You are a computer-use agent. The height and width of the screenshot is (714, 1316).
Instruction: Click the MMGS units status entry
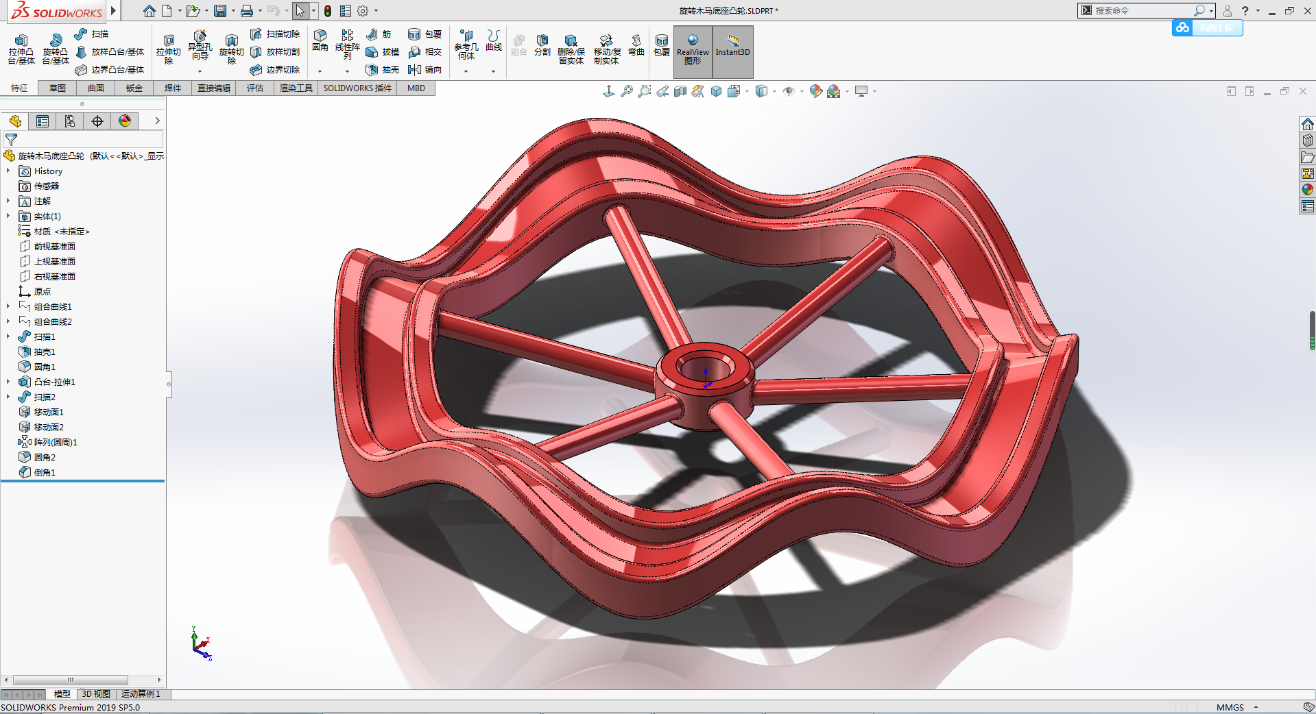(x=1230, y=707)
